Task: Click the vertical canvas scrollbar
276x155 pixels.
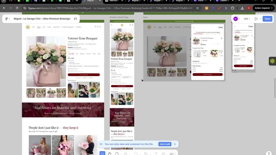Action: pos(275,88)
